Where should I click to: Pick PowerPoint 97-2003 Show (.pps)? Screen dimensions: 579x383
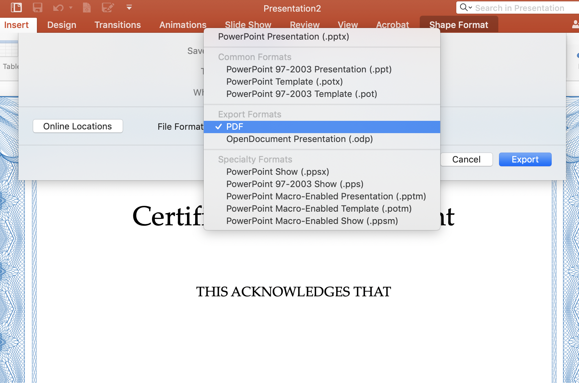click(x=322, y=184)
